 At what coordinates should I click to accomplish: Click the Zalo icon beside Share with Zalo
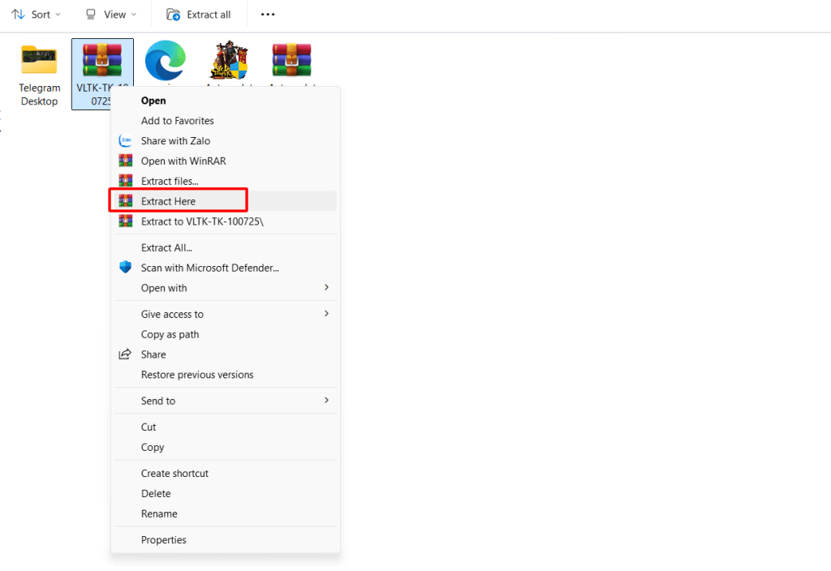click(126, 141)
